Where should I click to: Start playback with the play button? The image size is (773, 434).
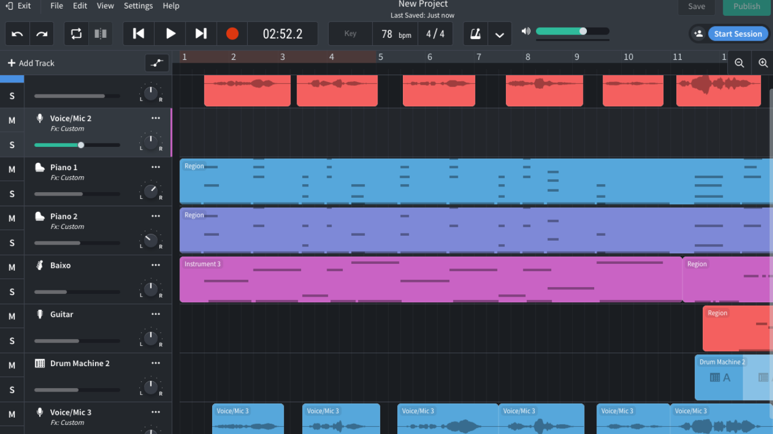click(170, 34)
